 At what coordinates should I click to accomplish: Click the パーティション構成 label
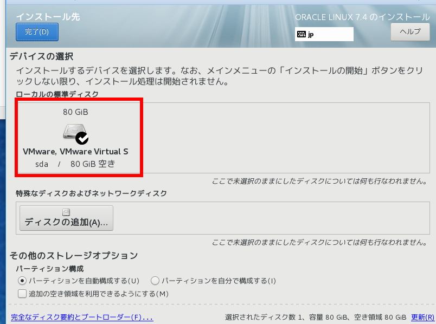coord(50,269)
